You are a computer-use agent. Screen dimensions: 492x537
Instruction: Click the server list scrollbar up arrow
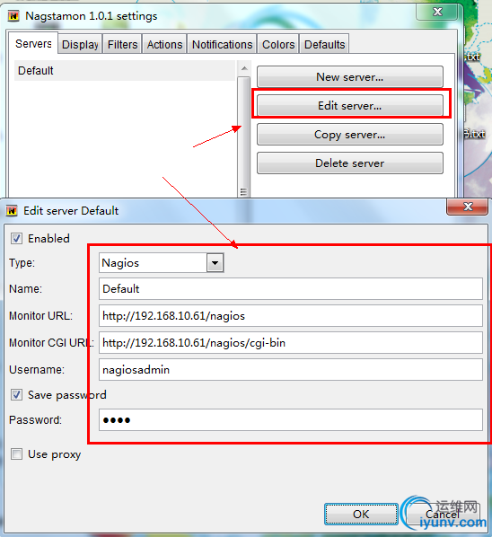[x=244, y=68]
